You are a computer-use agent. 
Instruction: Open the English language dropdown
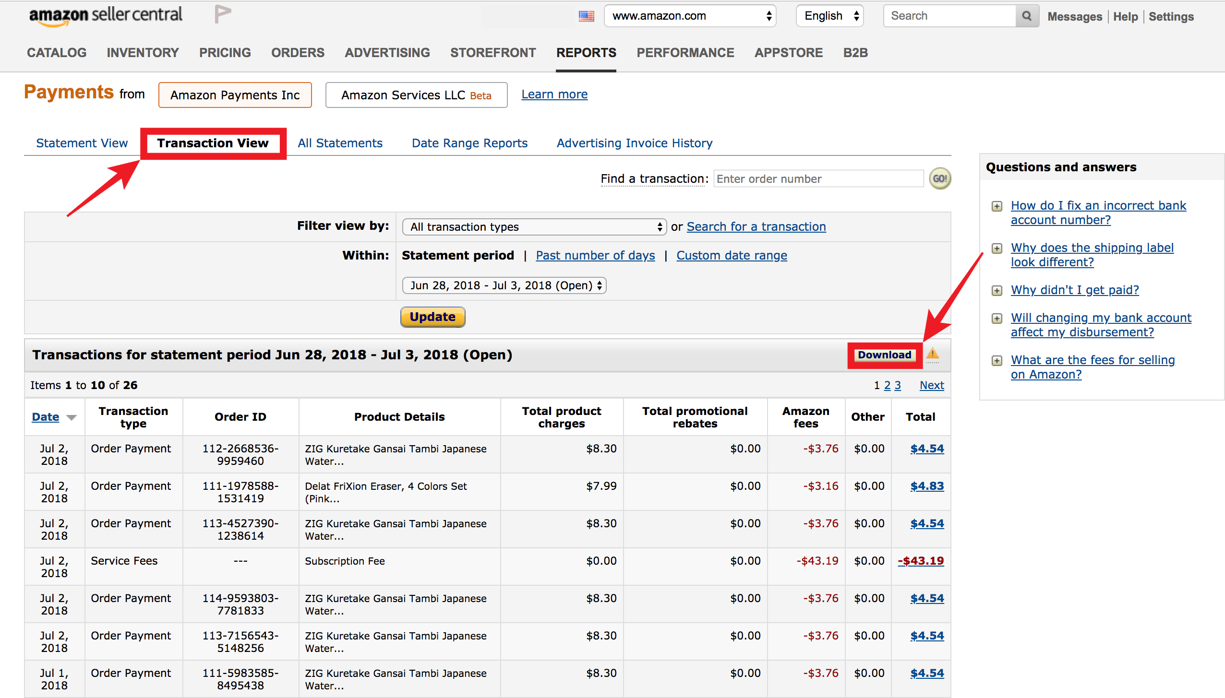(x=829, y=16)
